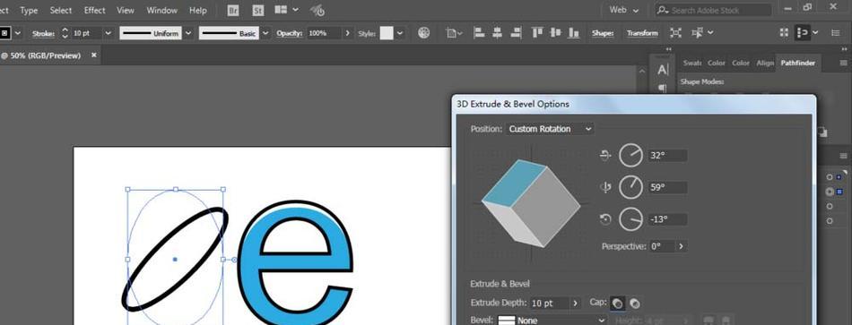The height and width of the screenshot is (325, 852).
Task: Click the Extrude Depth input field
Action: [550, 304]
